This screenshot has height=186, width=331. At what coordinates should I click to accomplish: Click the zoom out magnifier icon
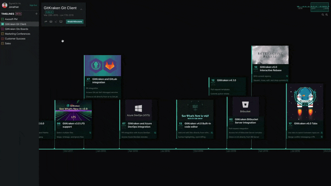[323, 15]
